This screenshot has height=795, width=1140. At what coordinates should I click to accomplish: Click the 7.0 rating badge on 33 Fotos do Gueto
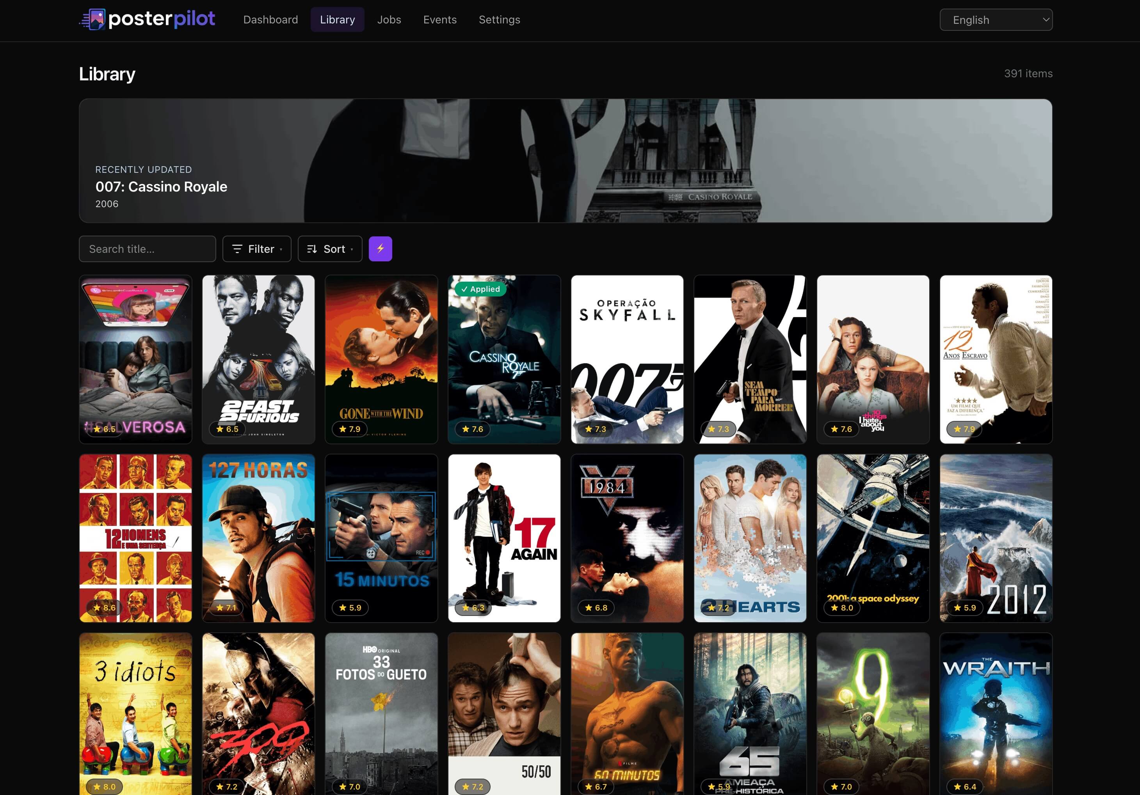click(350, 786)
